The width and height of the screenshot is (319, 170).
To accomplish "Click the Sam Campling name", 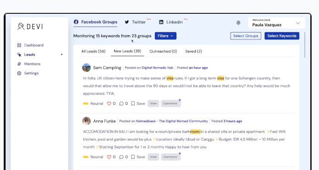I will pyautogui.click(x=107, y=68).
